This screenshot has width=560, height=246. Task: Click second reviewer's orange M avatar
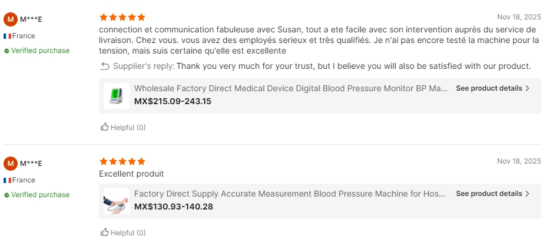coord(11,164)
